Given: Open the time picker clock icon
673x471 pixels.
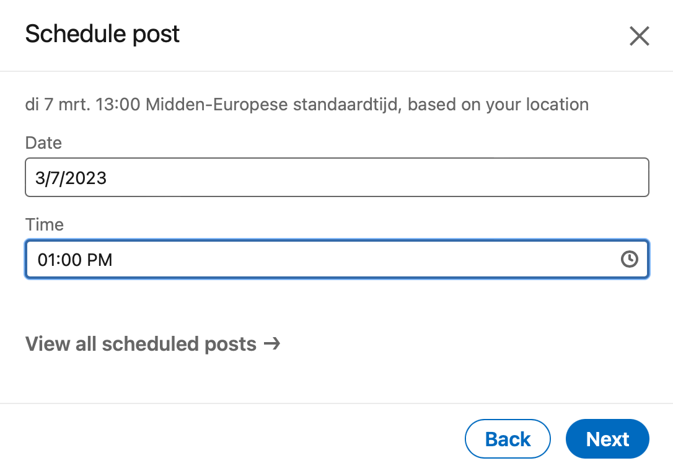Looking at the screenshot, I should [x=629, y=259].
